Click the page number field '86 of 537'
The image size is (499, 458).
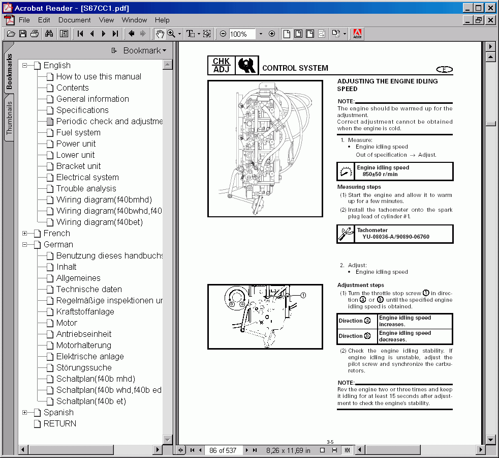point(223,450)
